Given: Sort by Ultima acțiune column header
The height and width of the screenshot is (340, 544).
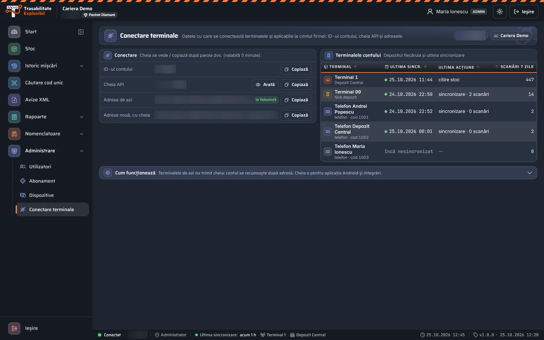Looking at the screenshot, I should click(459, 67).
